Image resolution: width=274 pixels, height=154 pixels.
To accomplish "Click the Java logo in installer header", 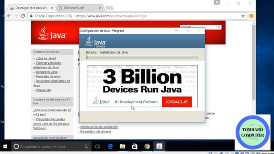I will point(95,41).
